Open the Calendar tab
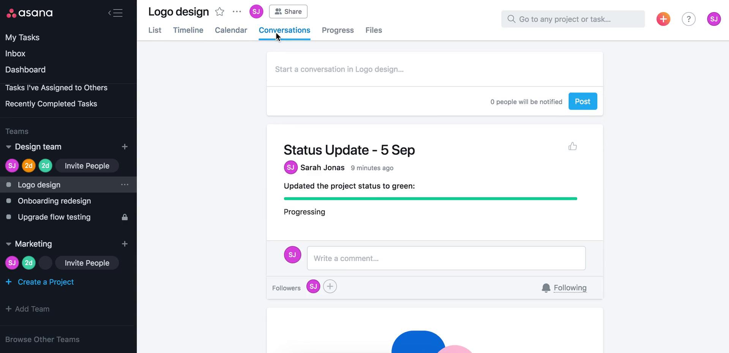The height and width of the screenshot is (353, 729). pyautogui.click(x=231, y=30)
